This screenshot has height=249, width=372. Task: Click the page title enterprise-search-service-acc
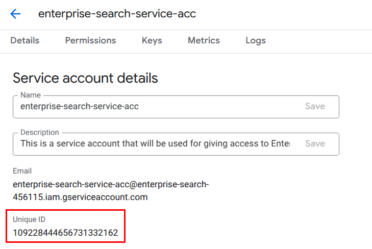[117, 14]
